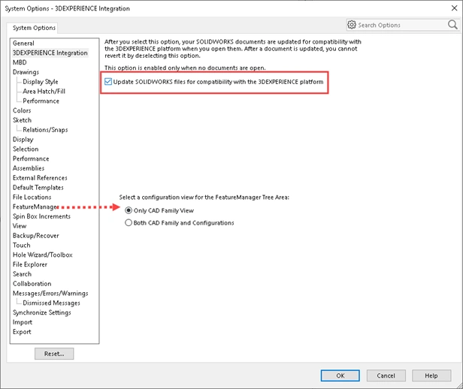Select the Selection category
Screen dimensions: 463x389
point(26,149)
